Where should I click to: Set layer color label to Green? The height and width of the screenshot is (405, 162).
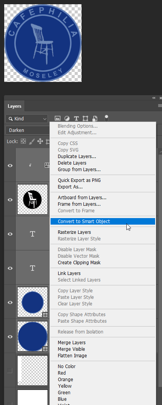64,393
